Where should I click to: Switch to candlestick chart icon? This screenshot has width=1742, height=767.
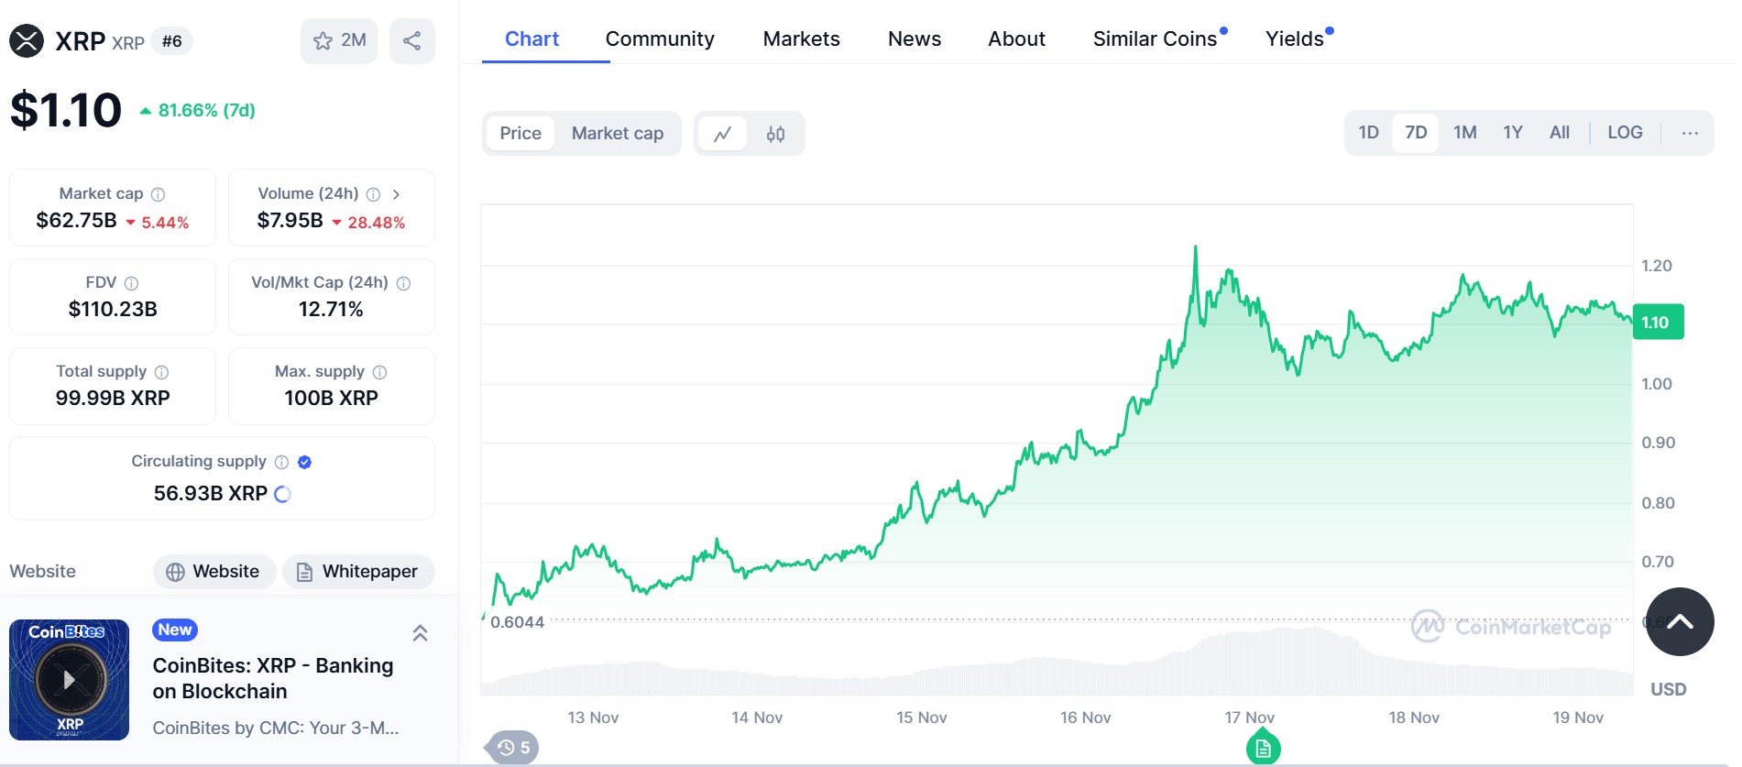[775, 134]
